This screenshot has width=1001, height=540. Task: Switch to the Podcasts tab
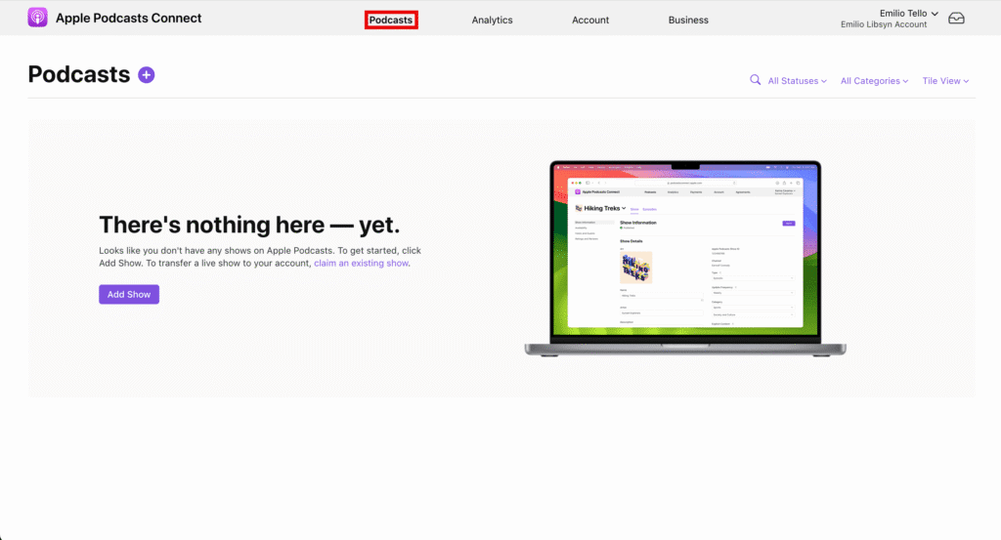point(391,20)
